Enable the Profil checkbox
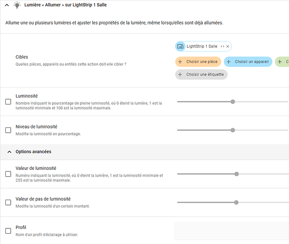Screen dimensions: 289x244 (8, 231)
